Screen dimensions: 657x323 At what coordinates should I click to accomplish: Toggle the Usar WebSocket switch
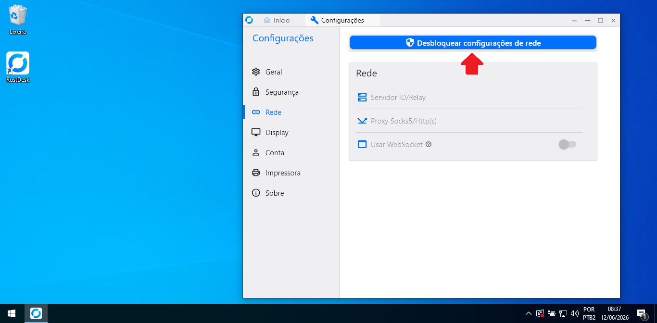[567, 144]
